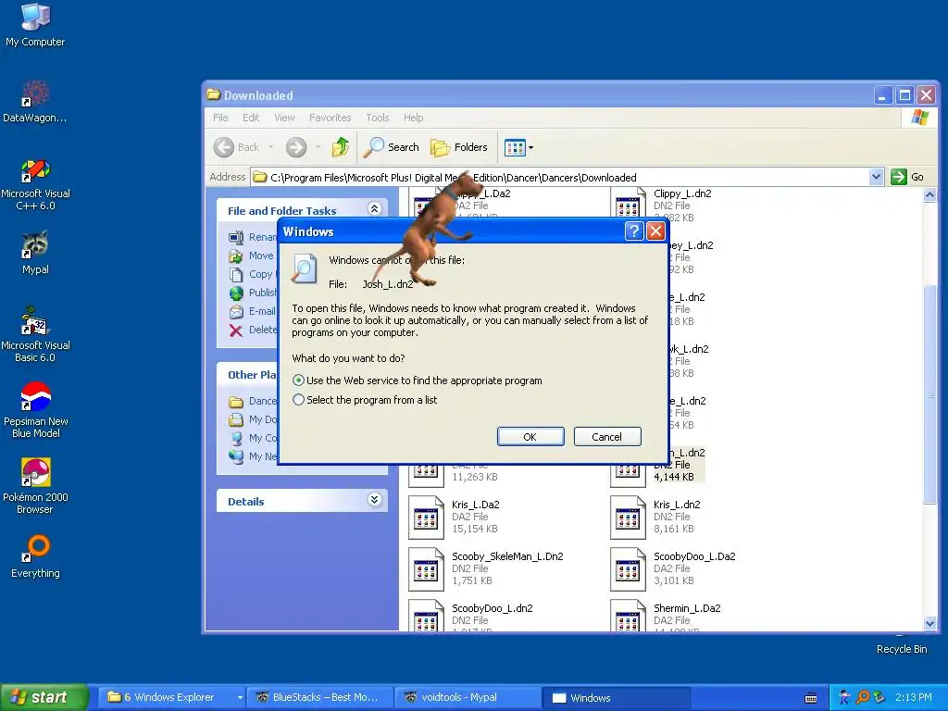Click the Back arrow in Explorer toolbar
The width and height of the screenshot is (948, 711).
pos(236,147)
